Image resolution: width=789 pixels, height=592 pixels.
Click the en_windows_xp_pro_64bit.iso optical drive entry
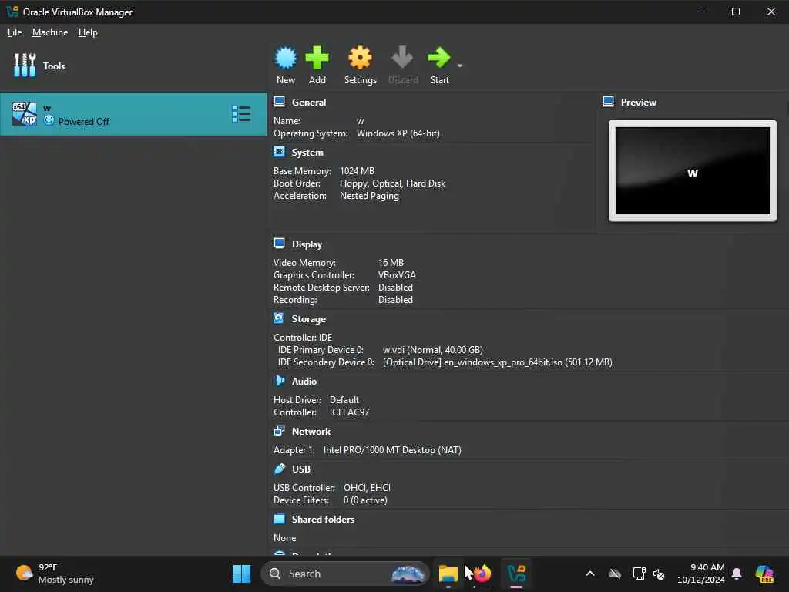(x=497, y=362)
